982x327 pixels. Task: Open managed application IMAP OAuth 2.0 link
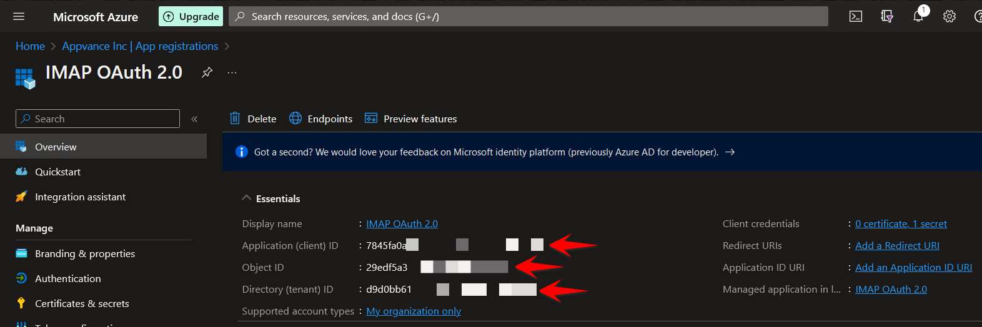coord(891,289)
